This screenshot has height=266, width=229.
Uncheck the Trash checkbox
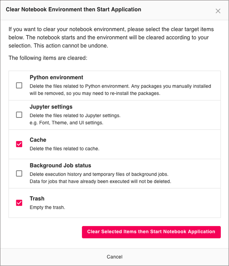click(19, 203)
